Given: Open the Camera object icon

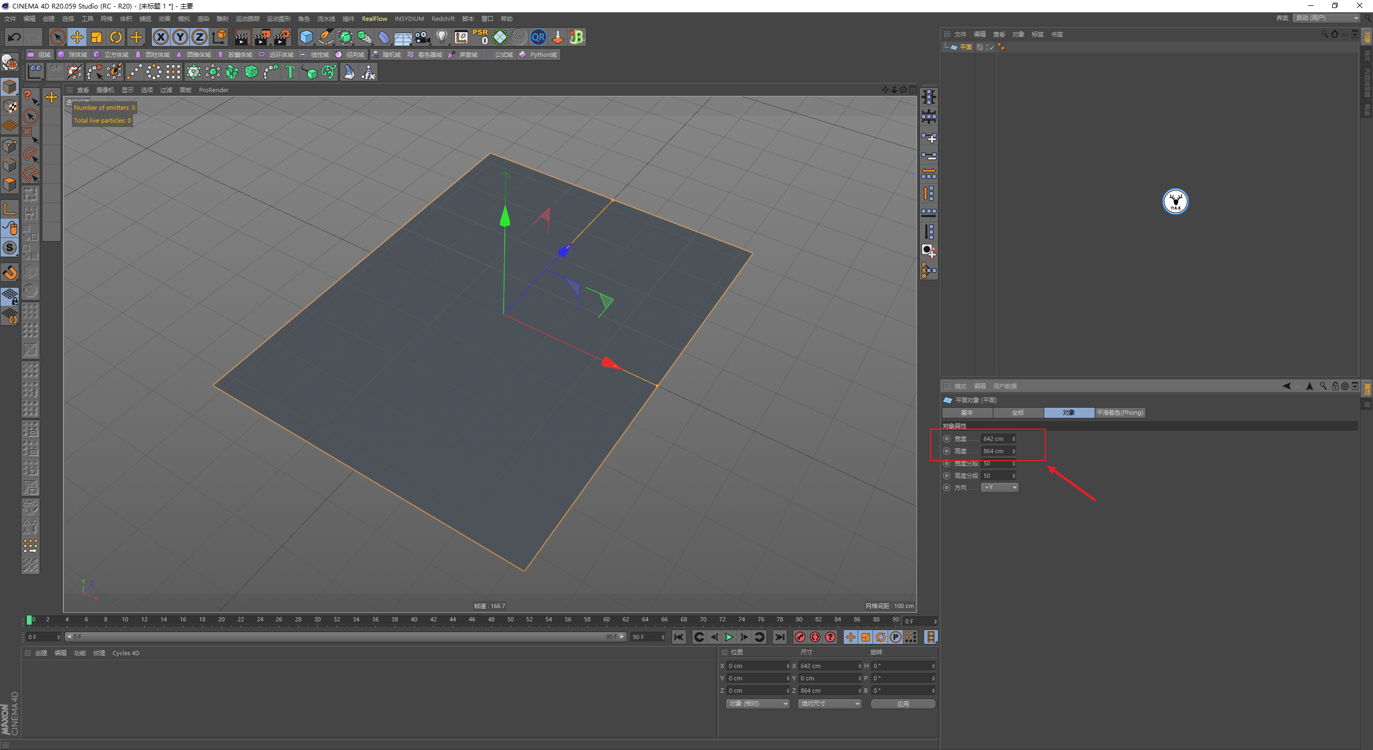Looking at the screenshot, I should (423, 37).
